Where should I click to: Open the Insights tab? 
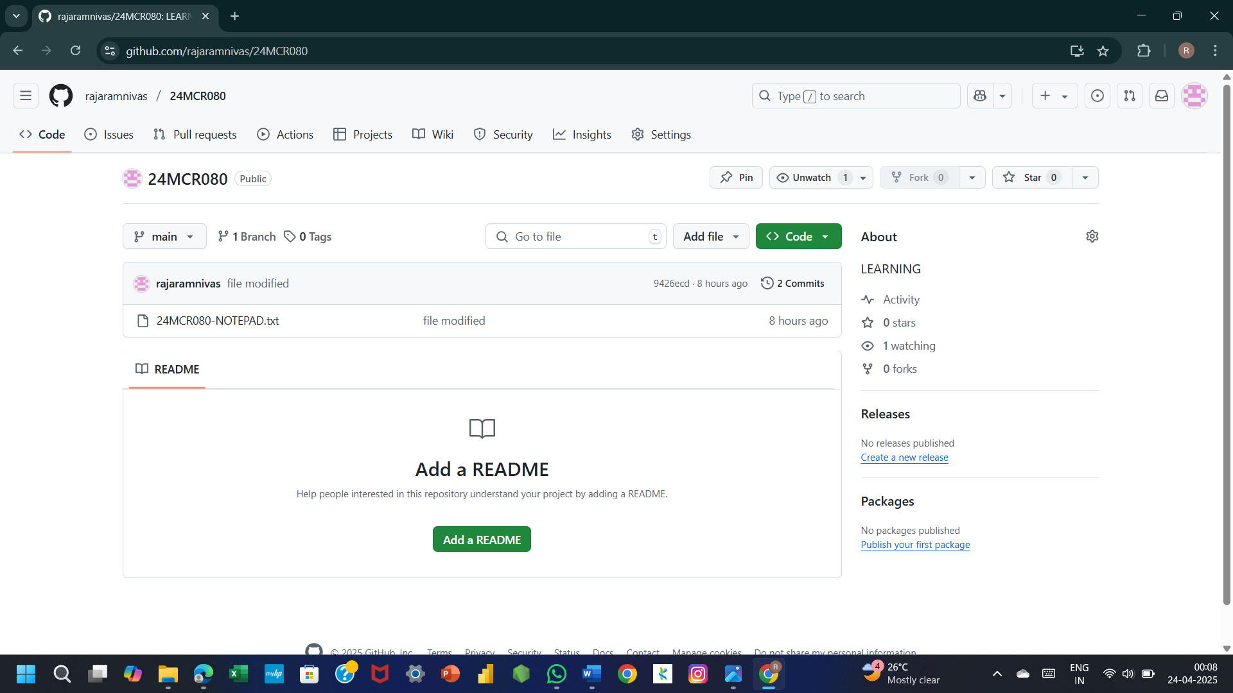click(582, 134)
